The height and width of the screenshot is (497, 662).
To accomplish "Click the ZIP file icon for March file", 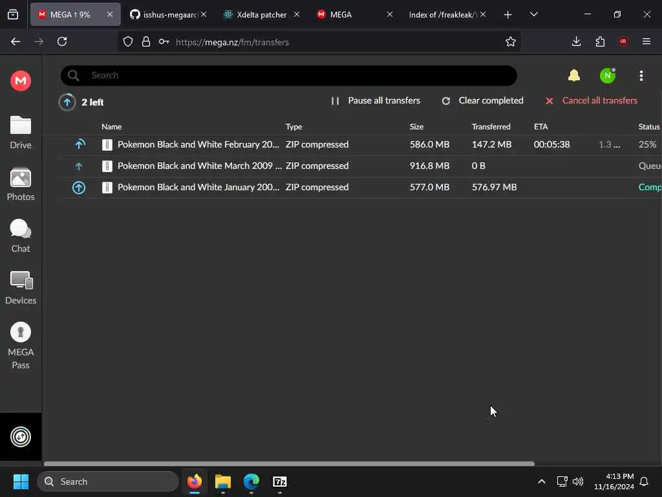I will tap(107, 166).
